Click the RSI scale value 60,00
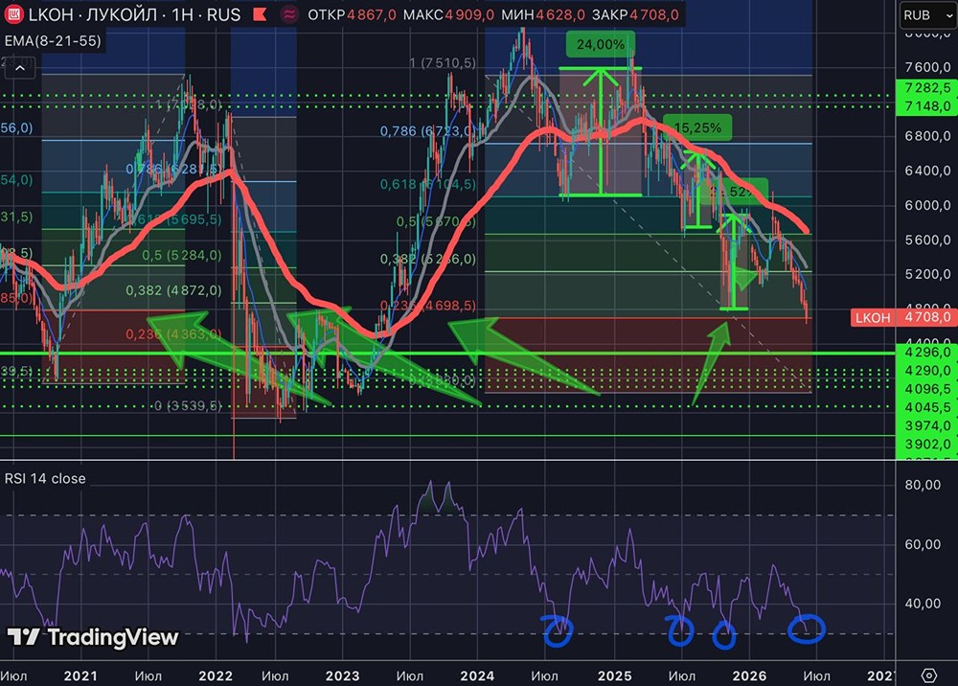 point(923,544)
